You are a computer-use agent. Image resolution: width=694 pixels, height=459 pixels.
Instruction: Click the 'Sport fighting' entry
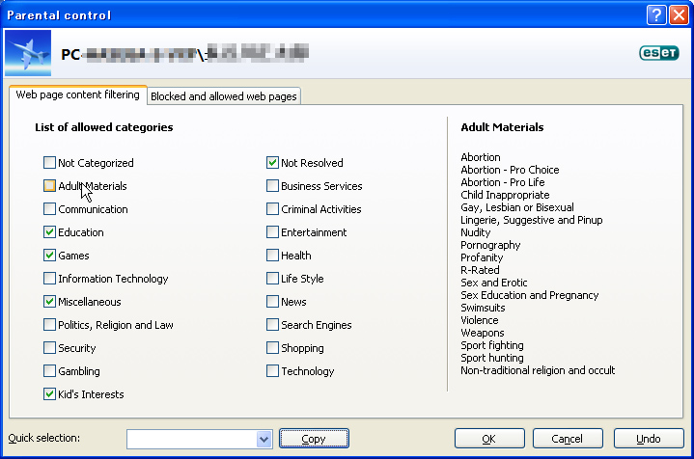coord(492,345)
